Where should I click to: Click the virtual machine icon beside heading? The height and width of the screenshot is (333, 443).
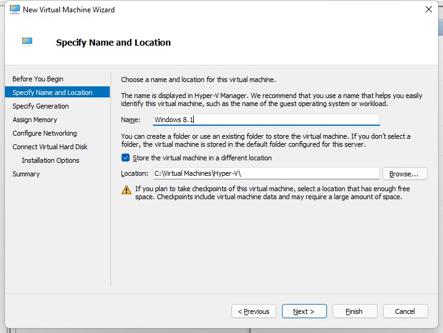pos(27,41)
